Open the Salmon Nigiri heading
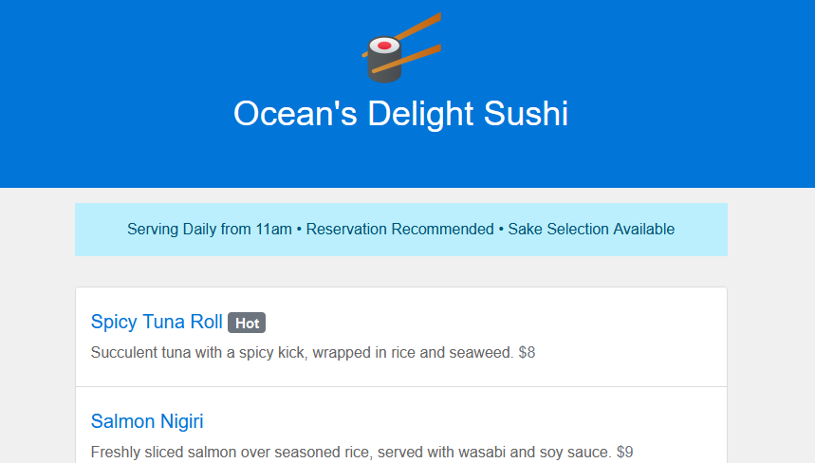Image resolution: width=815 pixels, height=463 pixels. tap(147, 421)
